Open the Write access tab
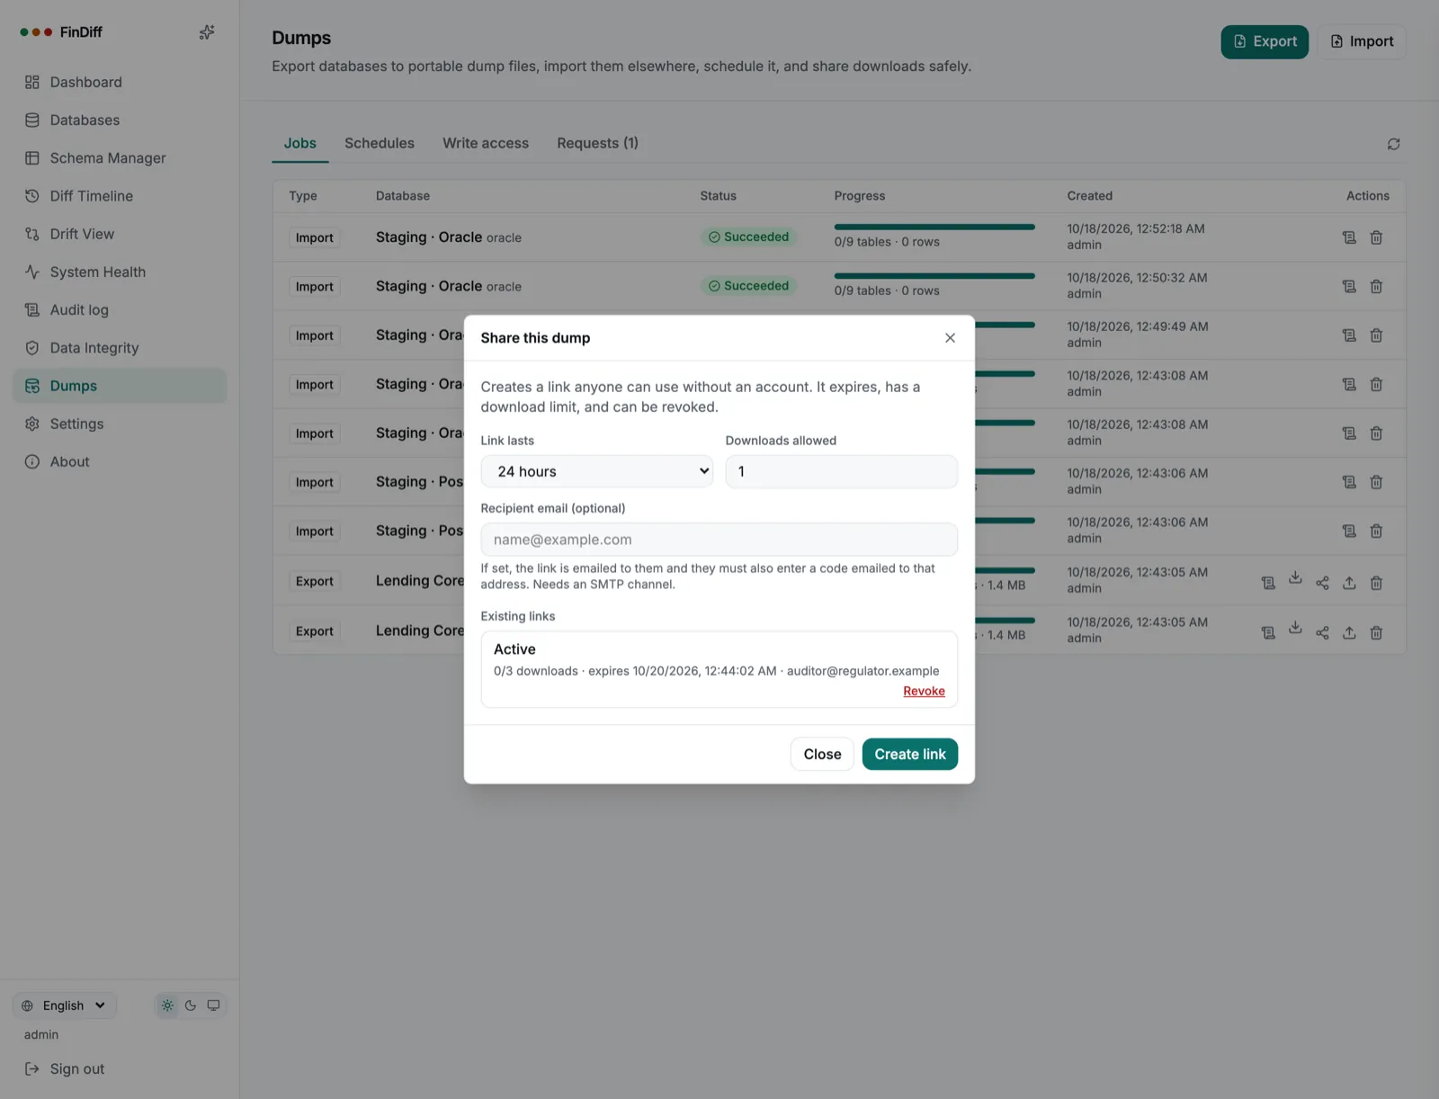This screenshot has width=1439, height=1099. pos(486,143)
